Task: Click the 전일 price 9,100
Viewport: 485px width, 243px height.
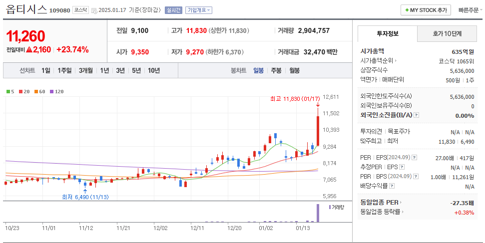Action: pyautogui.click(x=140, y=30)
